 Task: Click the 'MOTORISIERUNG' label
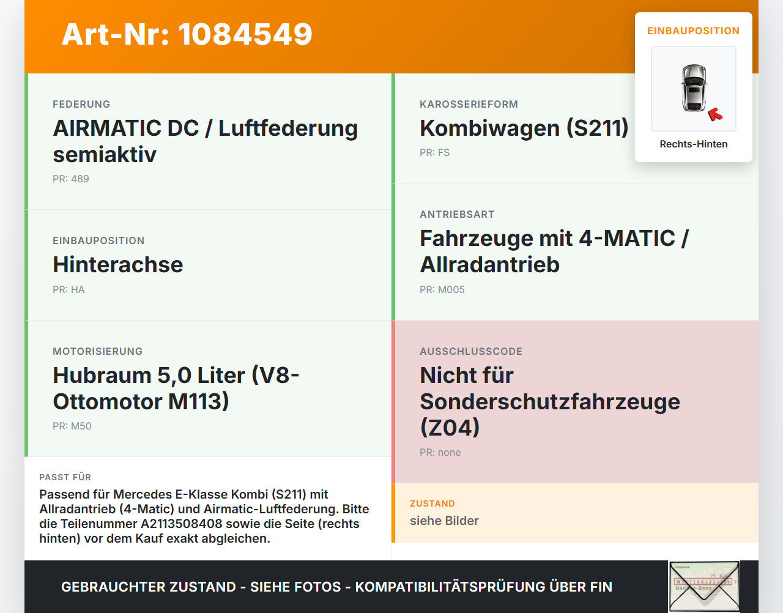pyautogui.click(x=98, y=352)
